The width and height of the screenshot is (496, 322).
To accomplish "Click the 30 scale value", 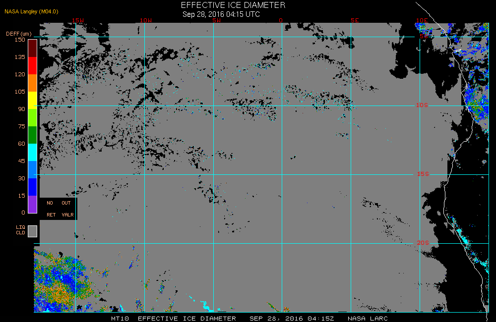I will click(x=21, y=179).
